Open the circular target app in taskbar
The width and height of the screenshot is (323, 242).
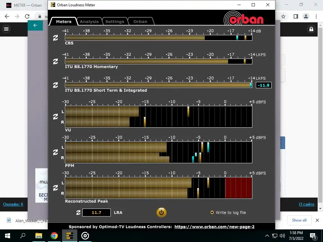[x=85, y=236]
